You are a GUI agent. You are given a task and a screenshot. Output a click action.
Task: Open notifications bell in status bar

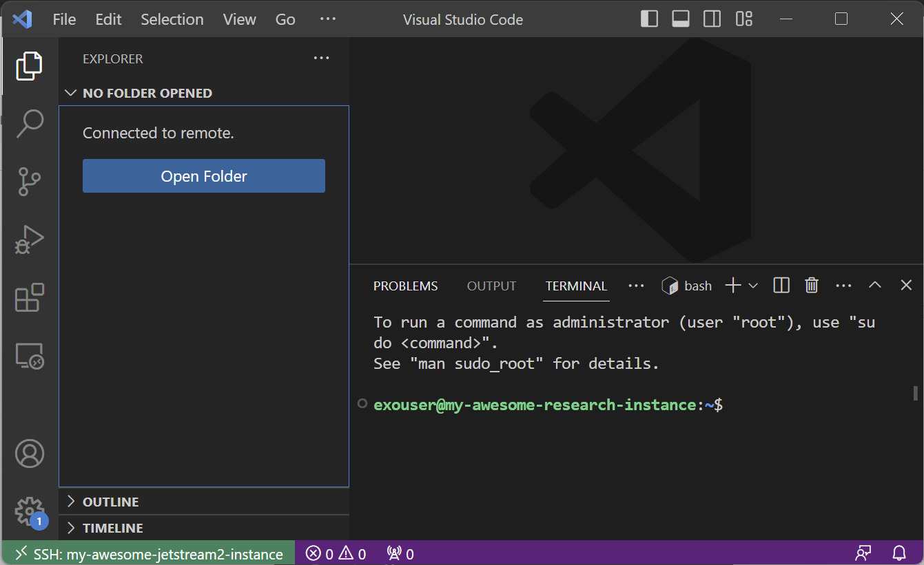click(x=899, y=553)
